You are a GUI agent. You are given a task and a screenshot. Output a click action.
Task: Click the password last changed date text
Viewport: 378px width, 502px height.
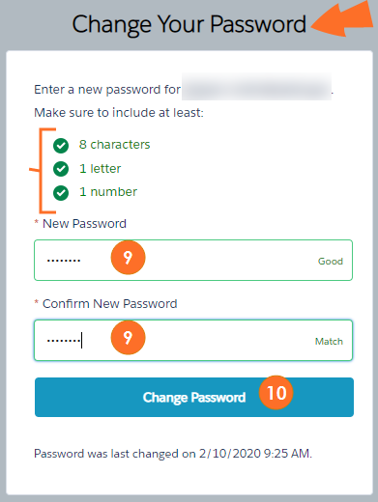(x=173, y=454)
